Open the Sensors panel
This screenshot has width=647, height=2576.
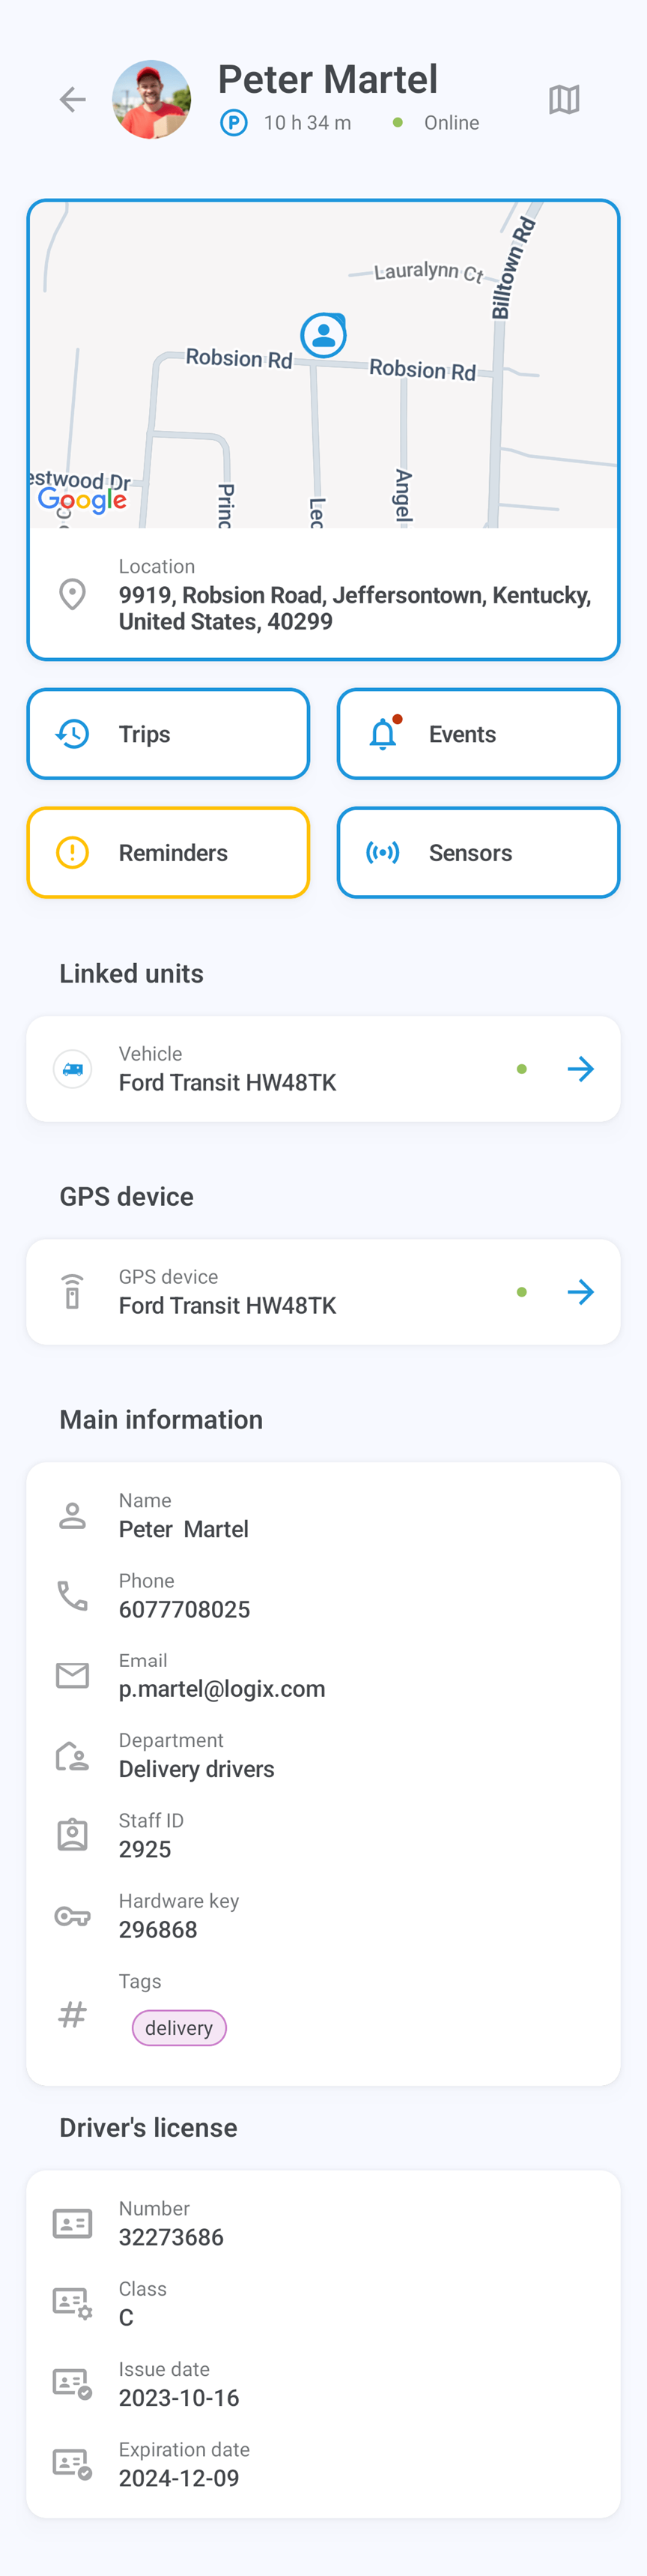tap(479, 853)
